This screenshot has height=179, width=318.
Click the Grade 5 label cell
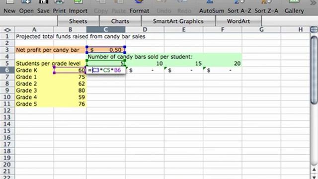[x=34, y=104]
